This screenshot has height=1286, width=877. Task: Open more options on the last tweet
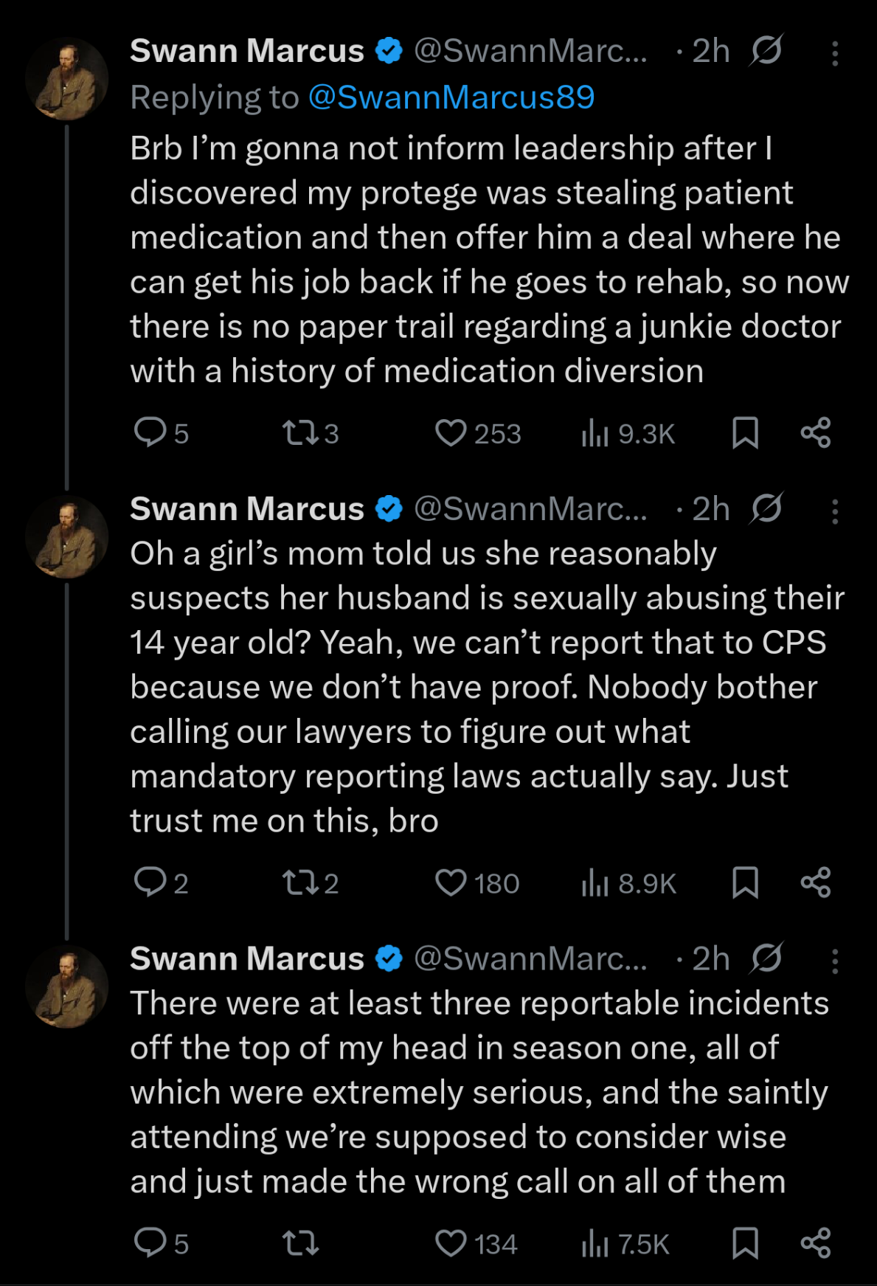click(x=835, y=961)
